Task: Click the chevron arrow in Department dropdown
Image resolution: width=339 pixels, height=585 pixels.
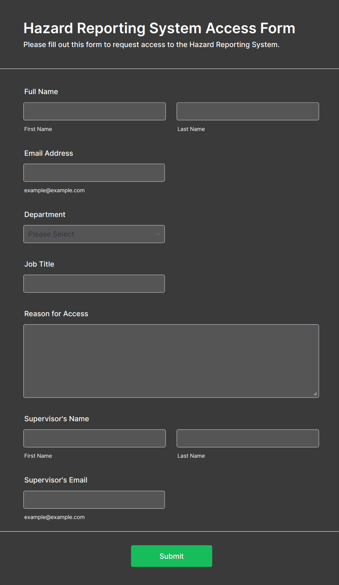Action: coord(157,234)
